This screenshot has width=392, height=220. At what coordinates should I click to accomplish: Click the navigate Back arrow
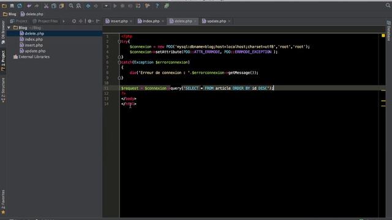pos(88,5)
